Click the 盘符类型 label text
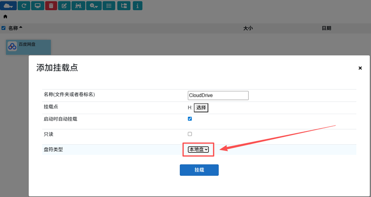 pos(54,149)
